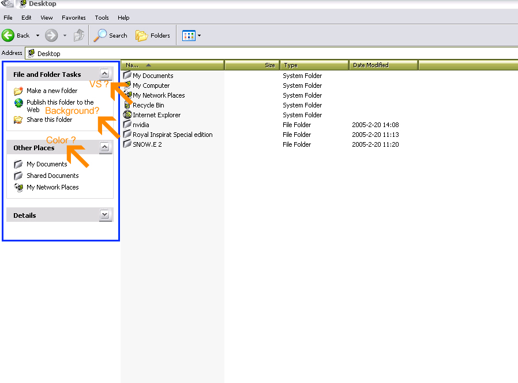This screenshot has height=383, width=518.
Task: Expand the Details section
Action: tap(104, 215)
